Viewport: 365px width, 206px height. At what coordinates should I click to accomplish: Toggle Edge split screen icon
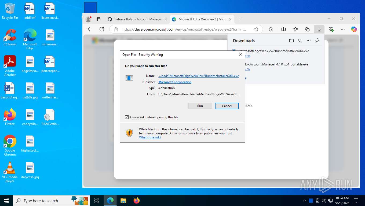click(283, 29)
